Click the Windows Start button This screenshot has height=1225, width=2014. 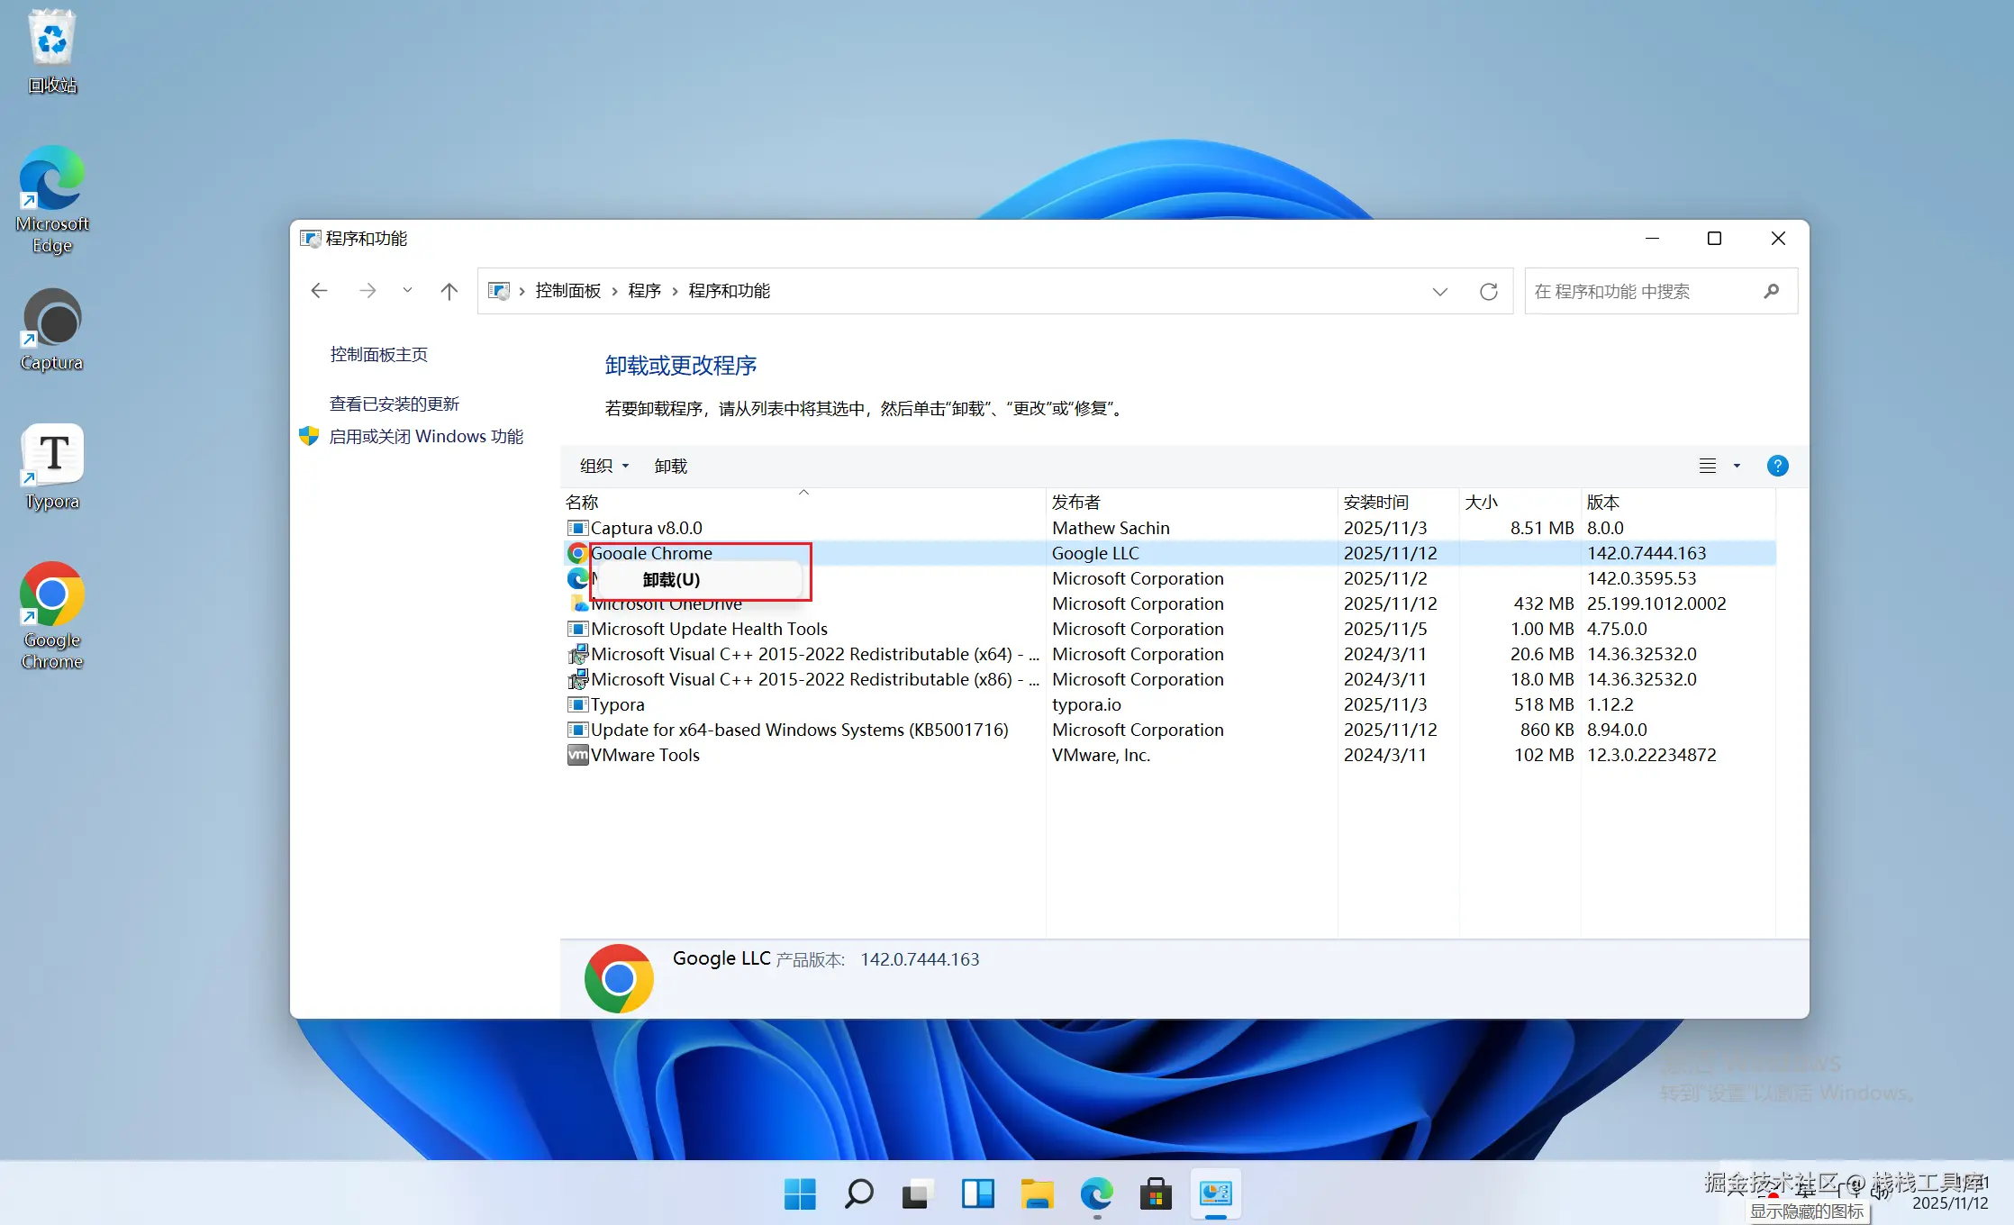point(799,1194)
